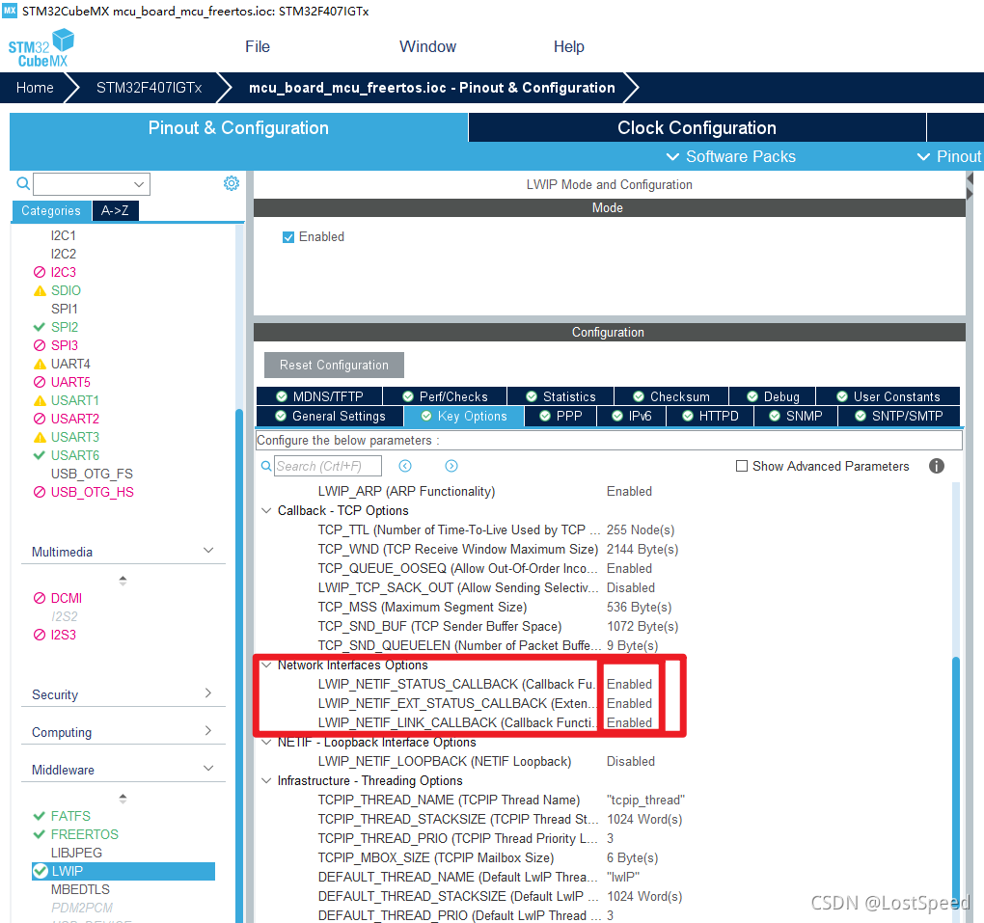Click the I2C3 disabled status icon
The image size is (984, 923).
[x=40, y=272]
